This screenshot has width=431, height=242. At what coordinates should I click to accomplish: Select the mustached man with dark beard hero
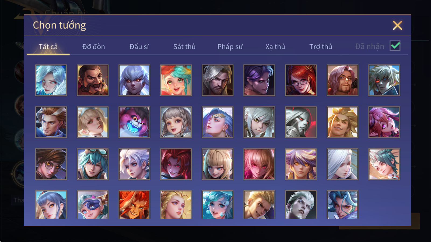tap(93, 80)
